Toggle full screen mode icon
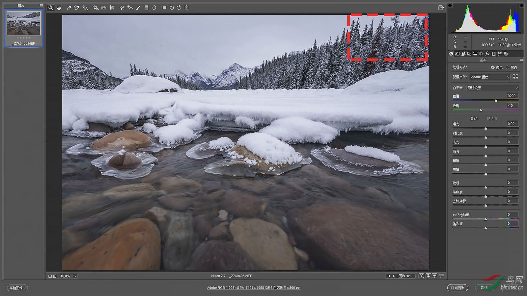The height and width of the screenshot is (296, 527). pyautogui.click(x=441, y=8)
